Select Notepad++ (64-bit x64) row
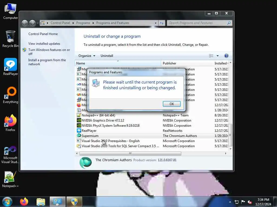 (152, 115)
